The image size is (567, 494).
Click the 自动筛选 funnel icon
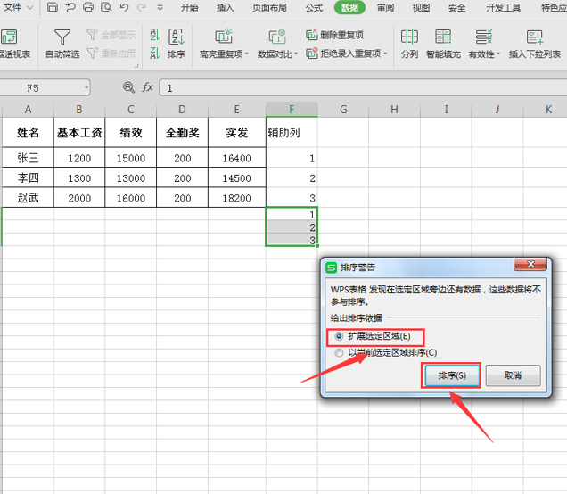(x=62, y=37)
